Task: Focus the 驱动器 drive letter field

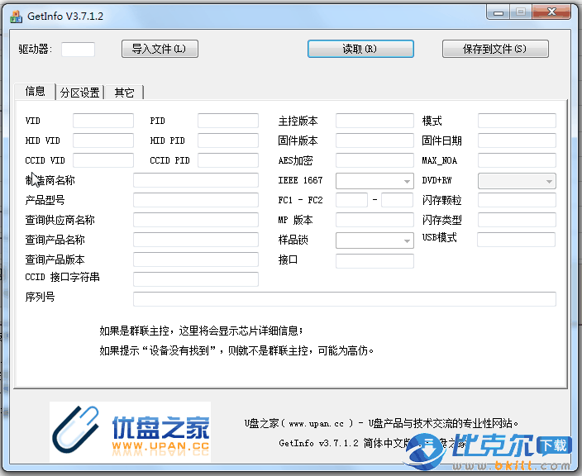Action: tap(78, 50)
